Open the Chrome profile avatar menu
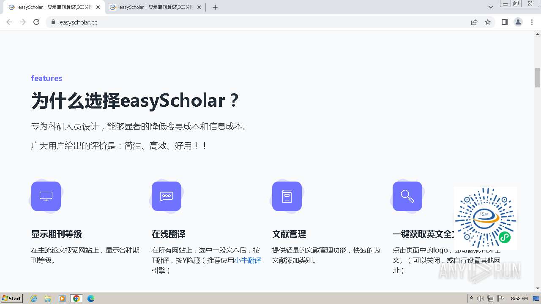Viewport: 541px width, 304px height. 518,22
